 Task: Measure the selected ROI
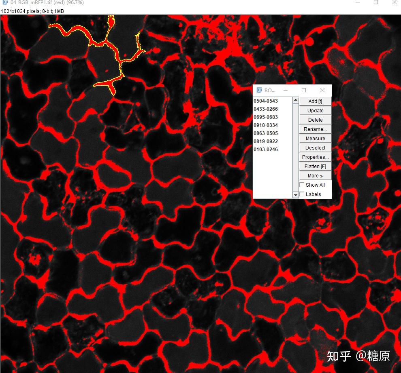click(315, 138)
